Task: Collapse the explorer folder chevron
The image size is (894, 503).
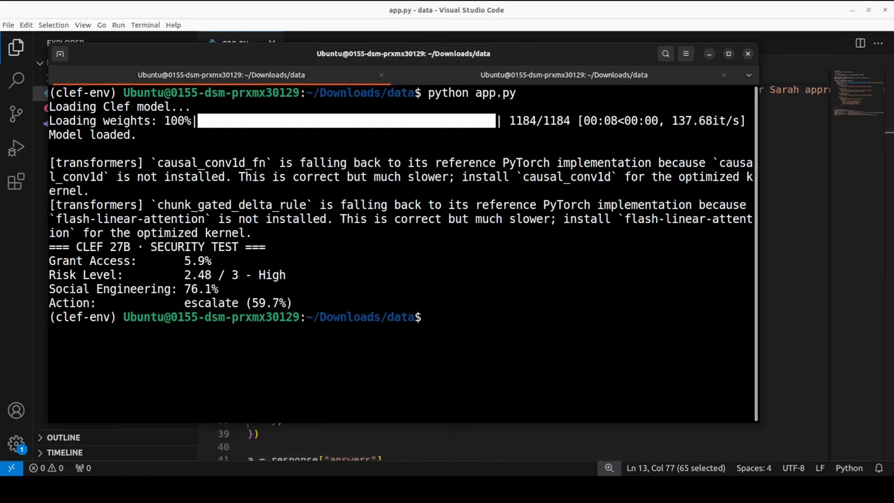Action: [x=40, y=63]
